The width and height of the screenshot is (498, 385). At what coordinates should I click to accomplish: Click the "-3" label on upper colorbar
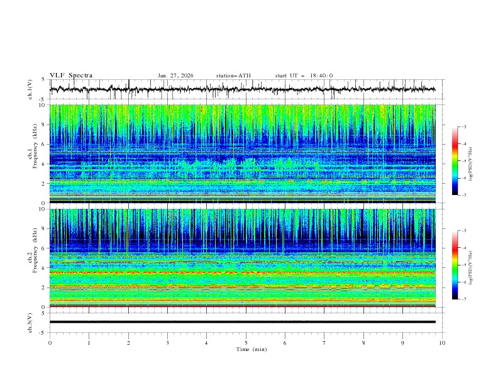click(463, 126)
